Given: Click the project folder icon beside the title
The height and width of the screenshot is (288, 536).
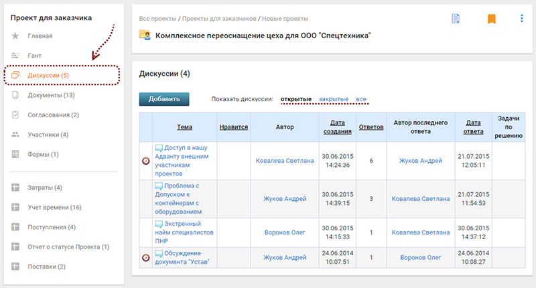Looking at the screenshot, I should point(144,35).
